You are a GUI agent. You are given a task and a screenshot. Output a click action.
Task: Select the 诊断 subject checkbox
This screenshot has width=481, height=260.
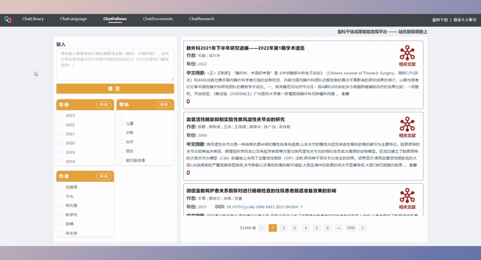click(x=121, y=133)
